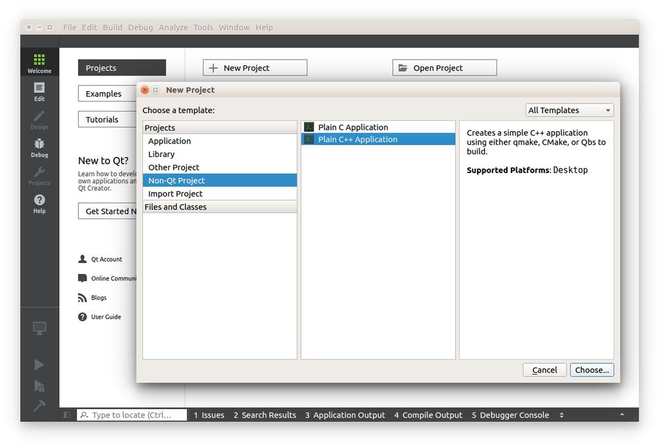
Task: Open the Application Output pane
Action: [345, 415]
